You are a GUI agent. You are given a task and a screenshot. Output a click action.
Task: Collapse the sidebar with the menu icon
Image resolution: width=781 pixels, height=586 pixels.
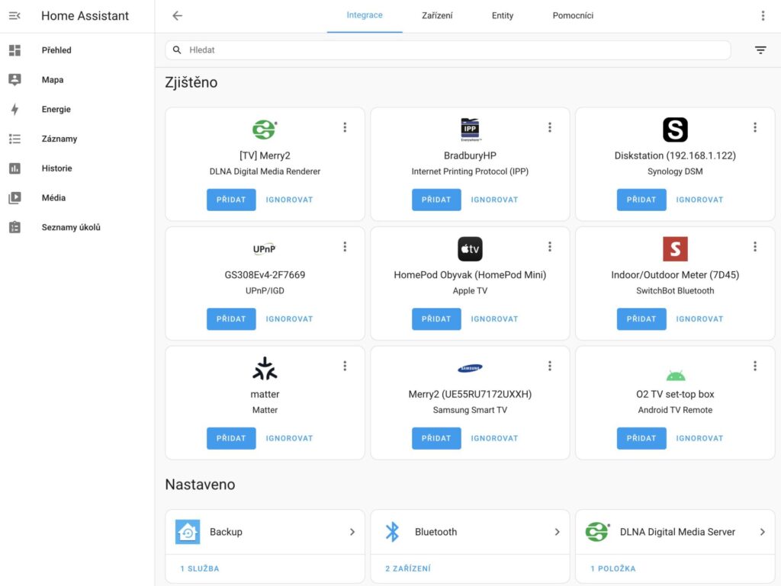point(15,16)
